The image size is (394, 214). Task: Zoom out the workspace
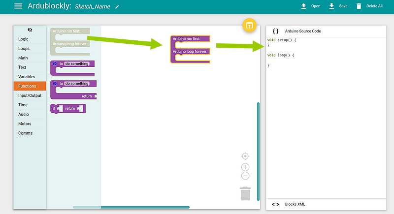coord(245,176)
